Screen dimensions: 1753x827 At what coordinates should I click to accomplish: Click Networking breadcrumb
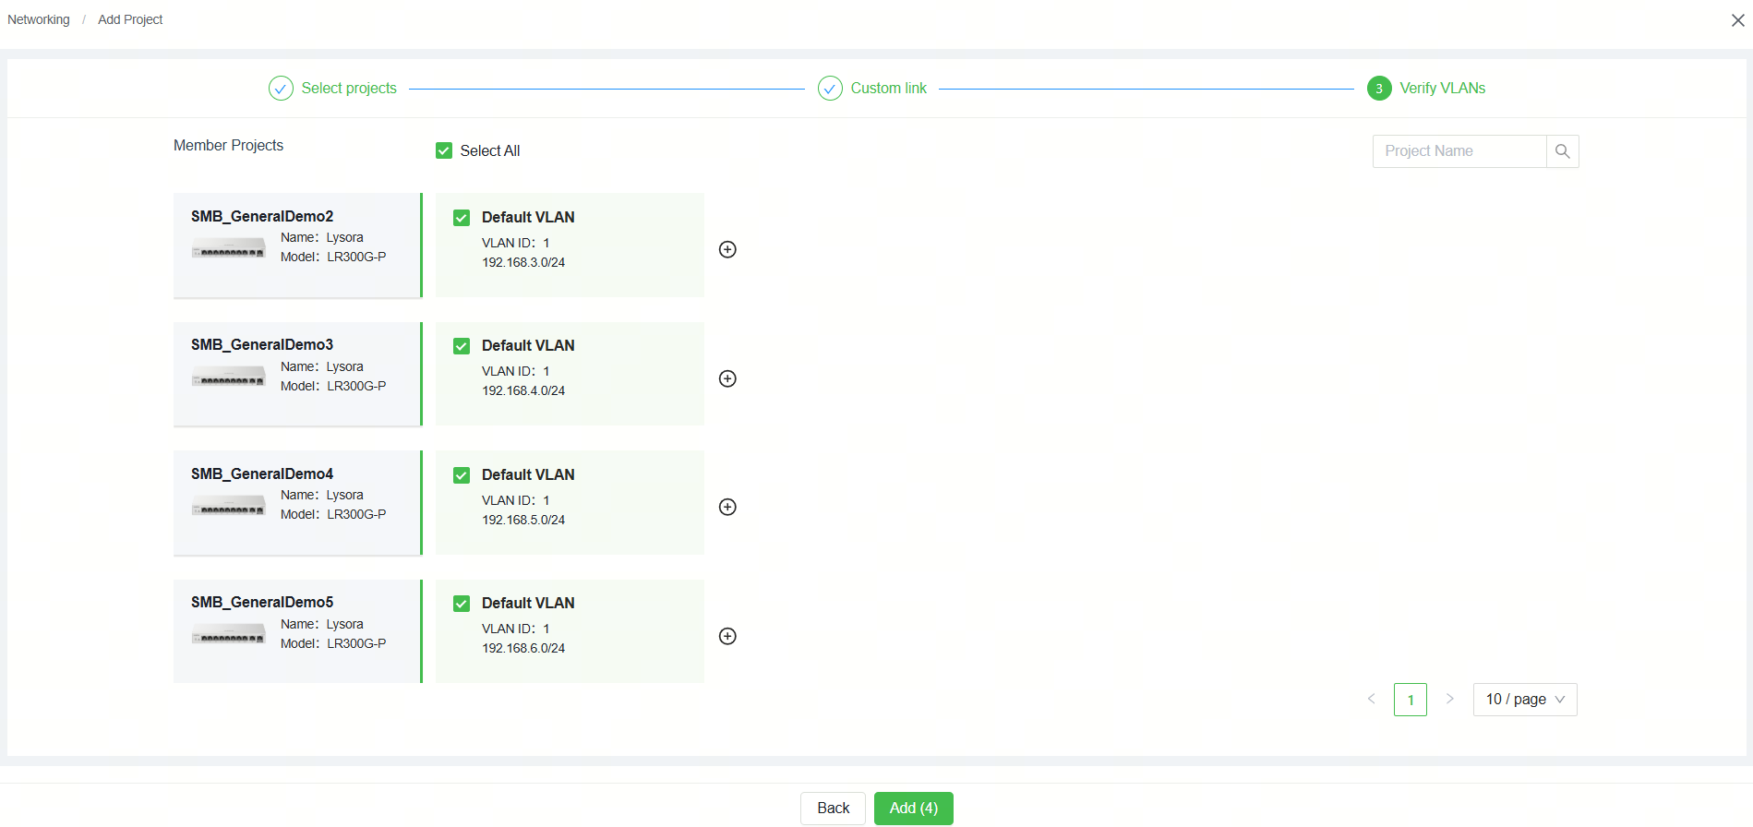coord(39,19)
